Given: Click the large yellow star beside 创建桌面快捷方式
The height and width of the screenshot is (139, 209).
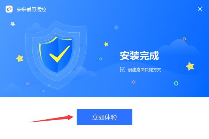Looking at the screenshot, I should coord(190,66).
